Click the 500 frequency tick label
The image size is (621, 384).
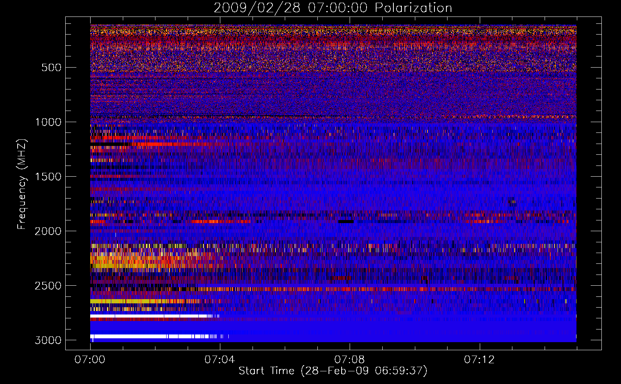coord(51,68)
